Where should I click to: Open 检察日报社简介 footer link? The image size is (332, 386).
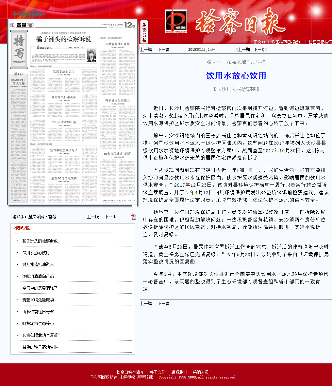pos(130,372)
